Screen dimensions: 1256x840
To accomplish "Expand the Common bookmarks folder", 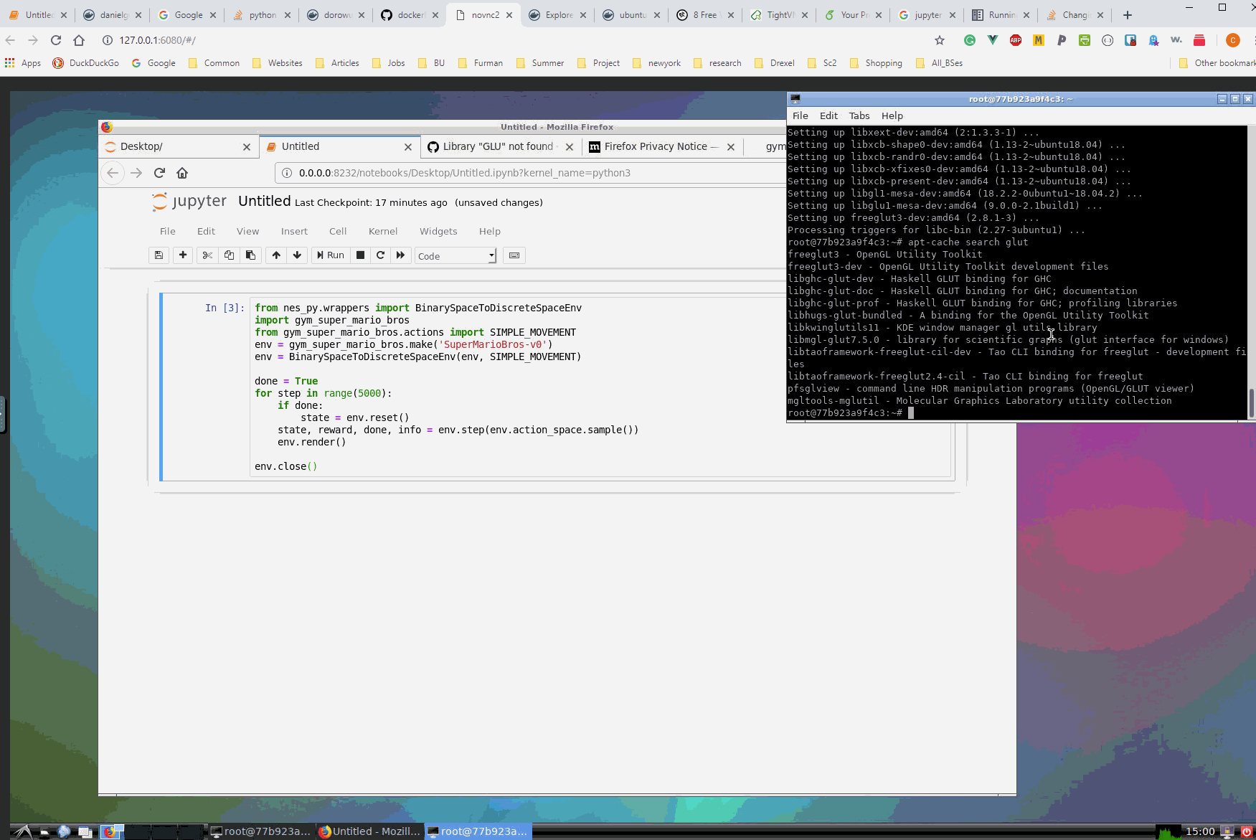I will coord(214,63).
